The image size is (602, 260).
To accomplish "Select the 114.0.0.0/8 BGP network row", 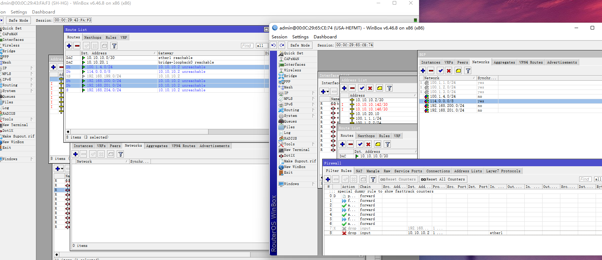I will pyautogui.click(x=511, y=101).
